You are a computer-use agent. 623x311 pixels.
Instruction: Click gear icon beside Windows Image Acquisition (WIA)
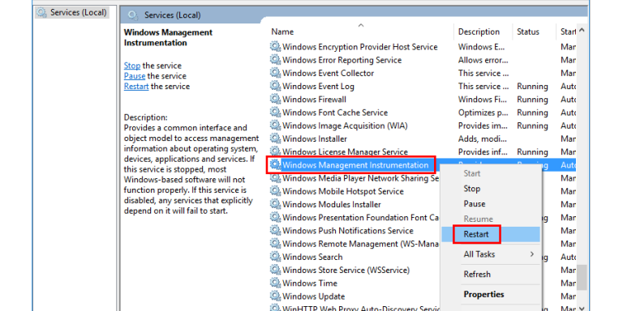tap(275, 126)
